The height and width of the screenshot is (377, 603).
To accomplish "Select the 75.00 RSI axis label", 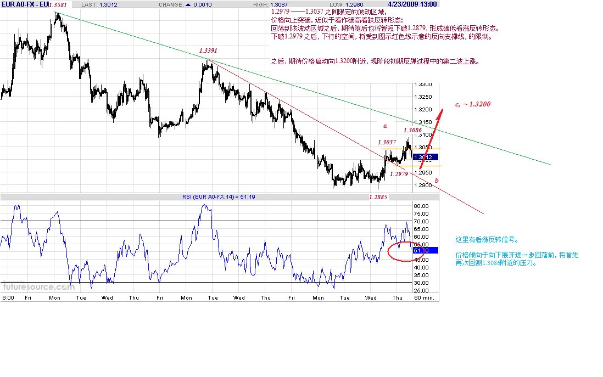I will [421, 213].
